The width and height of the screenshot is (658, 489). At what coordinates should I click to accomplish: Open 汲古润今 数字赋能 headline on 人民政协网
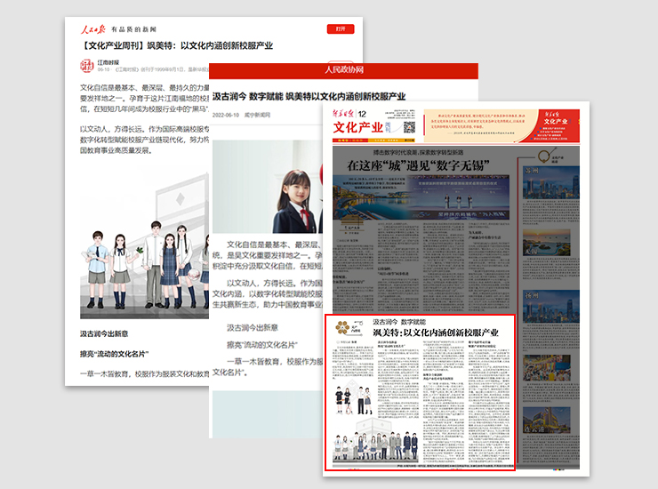(x=309, y=97)
